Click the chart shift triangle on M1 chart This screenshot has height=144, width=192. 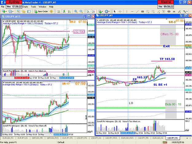167,19
